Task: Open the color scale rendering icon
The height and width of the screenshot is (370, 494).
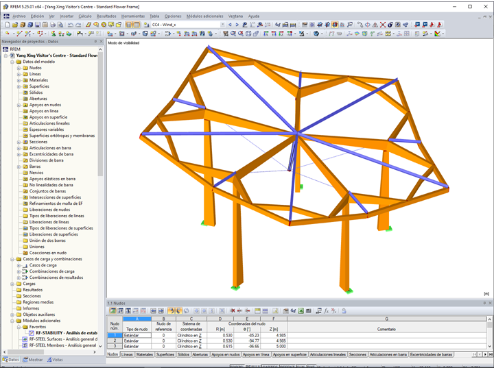Action: [x=437, y=34]
